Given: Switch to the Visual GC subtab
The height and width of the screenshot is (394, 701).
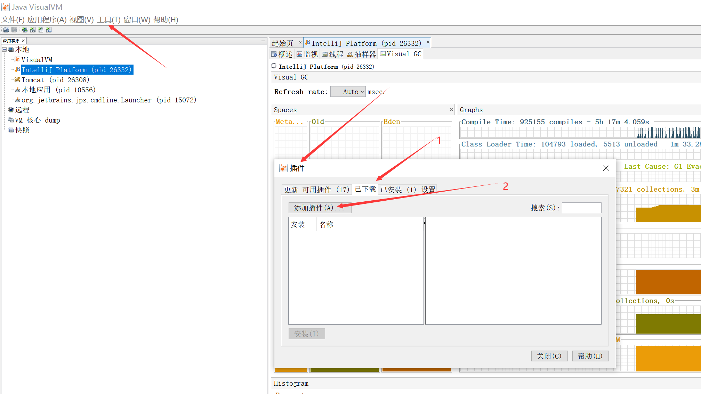Looking at the screenshot, I should (x=401, y=54).
